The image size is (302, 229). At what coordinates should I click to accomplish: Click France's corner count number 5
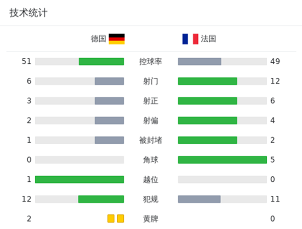pos(272,160)
